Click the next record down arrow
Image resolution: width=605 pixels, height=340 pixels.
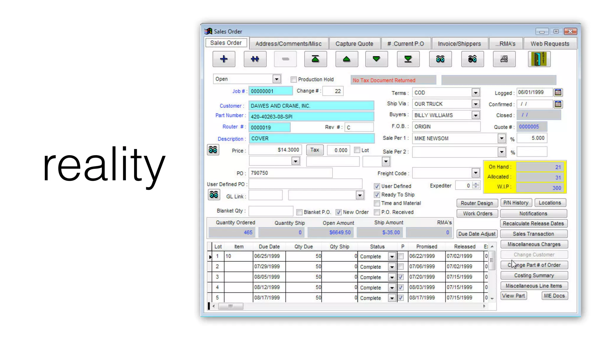click(376, 59)
